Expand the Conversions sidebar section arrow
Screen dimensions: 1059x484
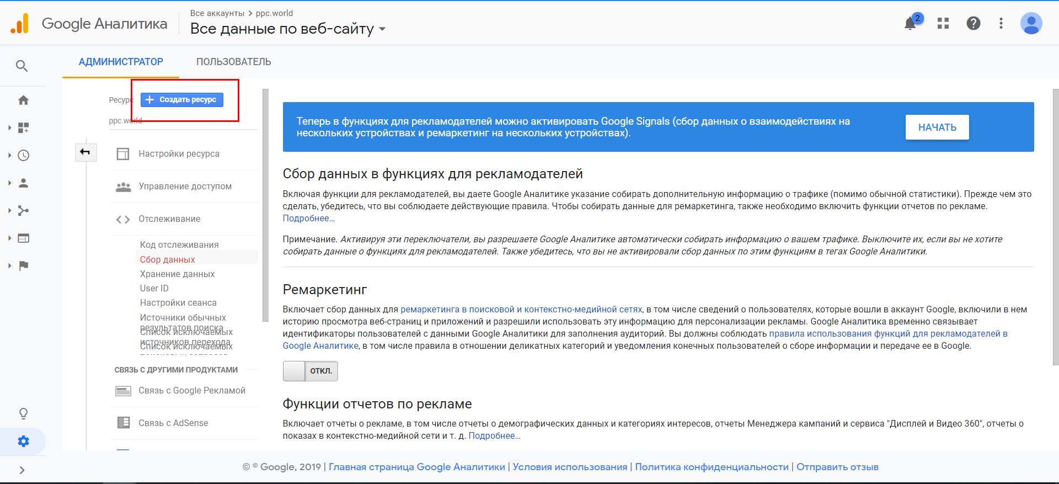point(9,265)
